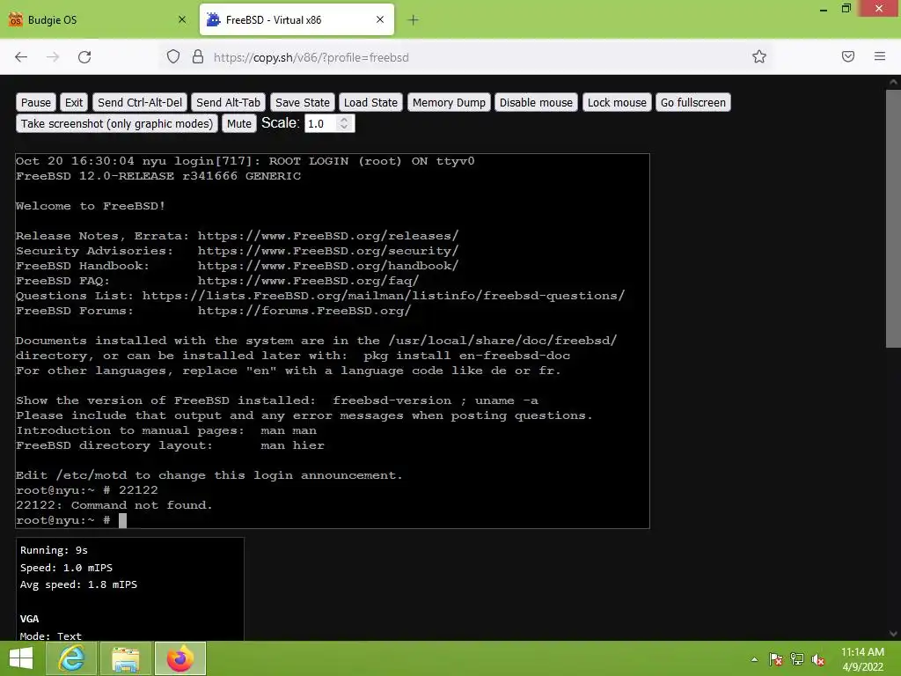
Task: Click the scrollbar down arrow
Action: click(x=893, y=634)
